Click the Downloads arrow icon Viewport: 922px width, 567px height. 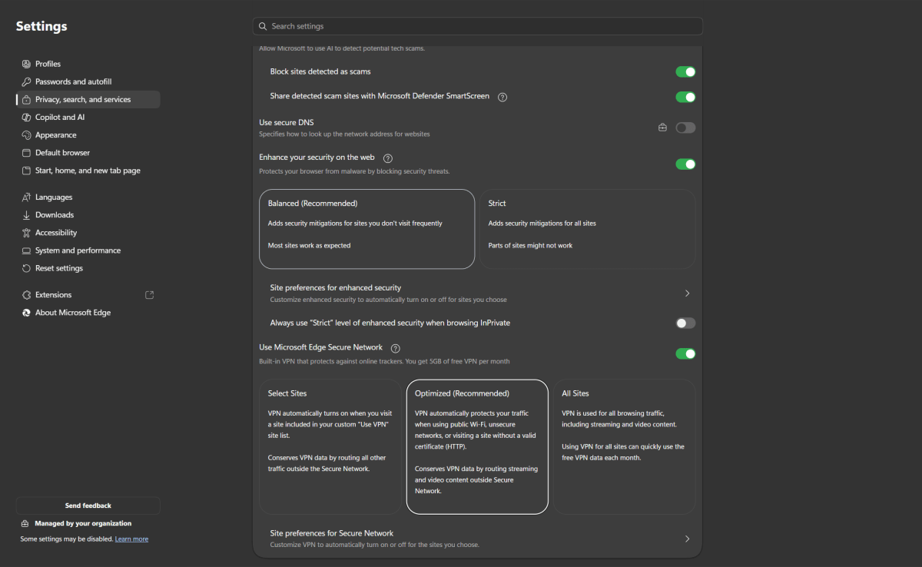[26, 215]
